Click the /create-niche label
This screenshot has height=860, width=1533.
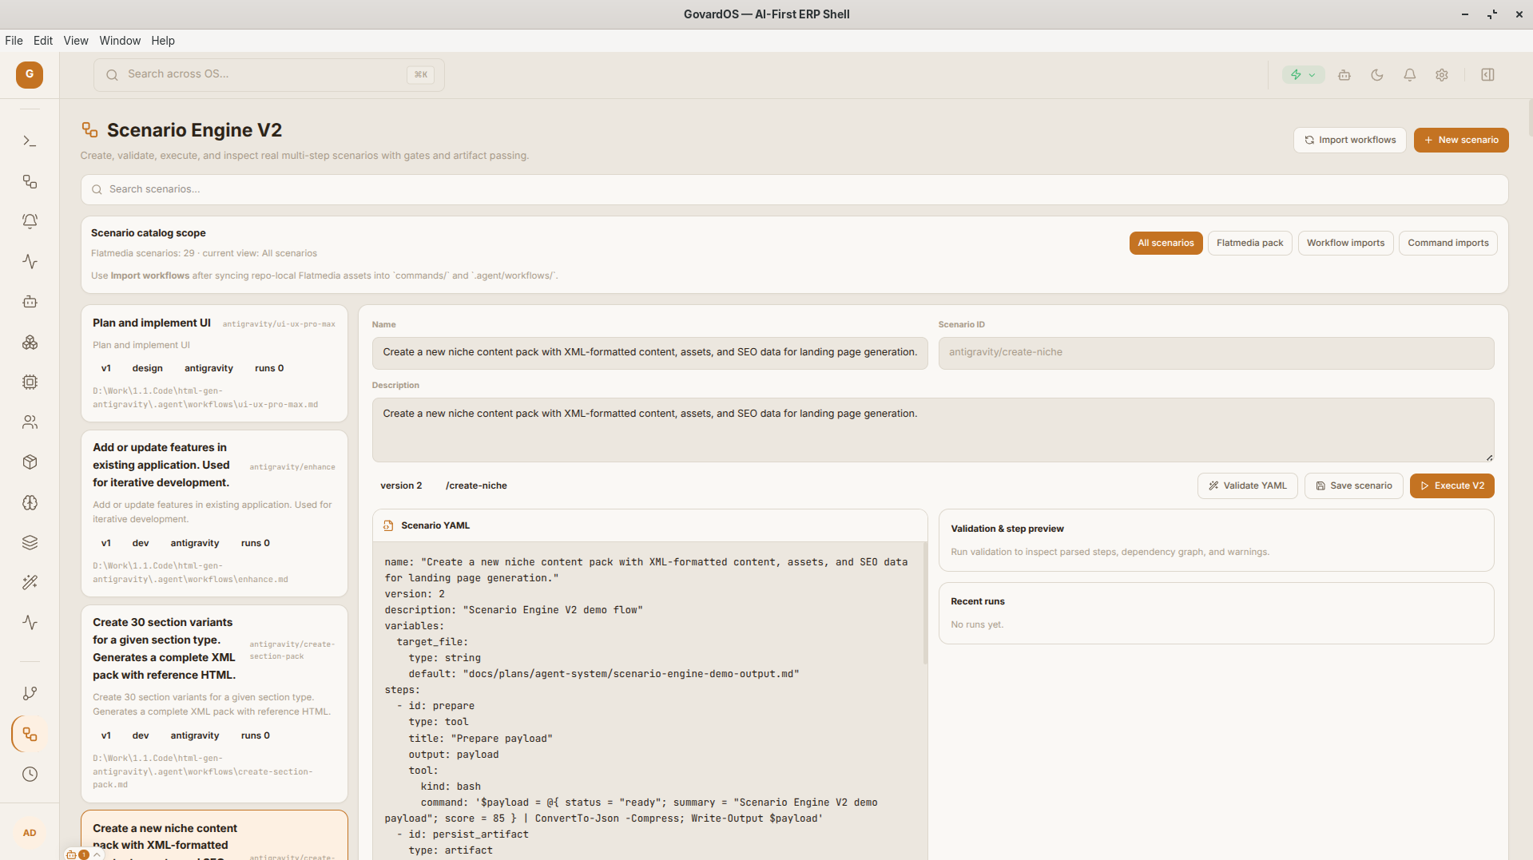pos(476,486)
